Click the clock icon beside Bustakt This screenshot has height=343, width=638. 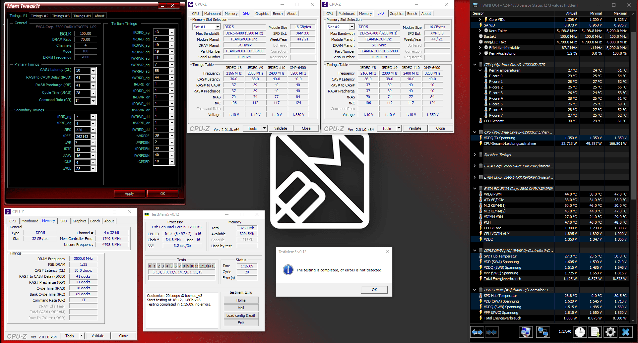tap(480, 36)
